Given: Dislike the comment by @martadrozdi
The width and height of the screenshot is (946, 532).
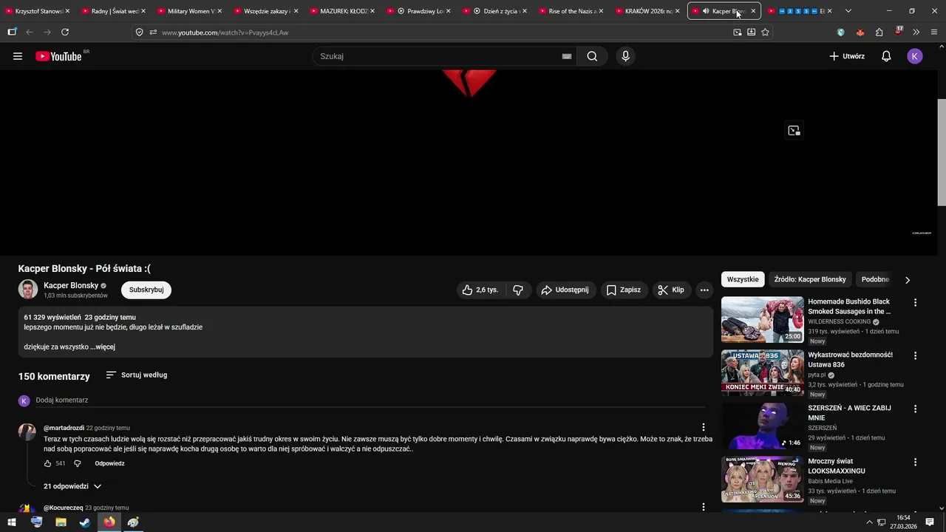Looking at the screenshot, I should point(78,464).
